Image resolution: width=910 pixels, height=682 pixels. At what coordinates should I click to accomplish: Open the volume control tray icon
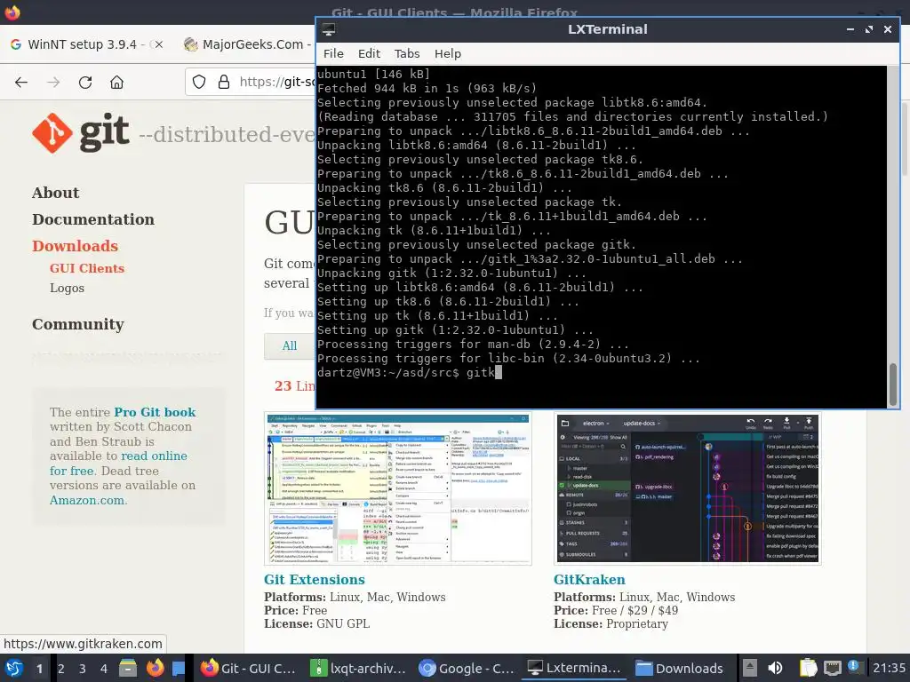775,668
